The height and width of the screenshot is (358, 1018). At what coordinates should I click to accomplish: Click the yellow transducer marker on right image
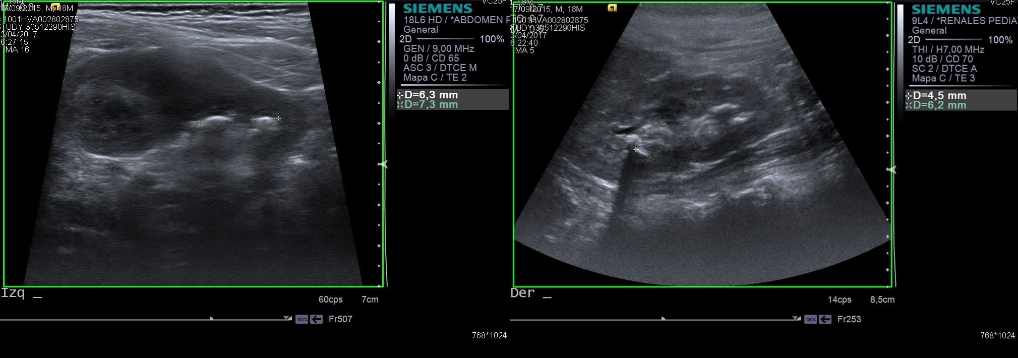pyautogui.click(x=612, y=8)
